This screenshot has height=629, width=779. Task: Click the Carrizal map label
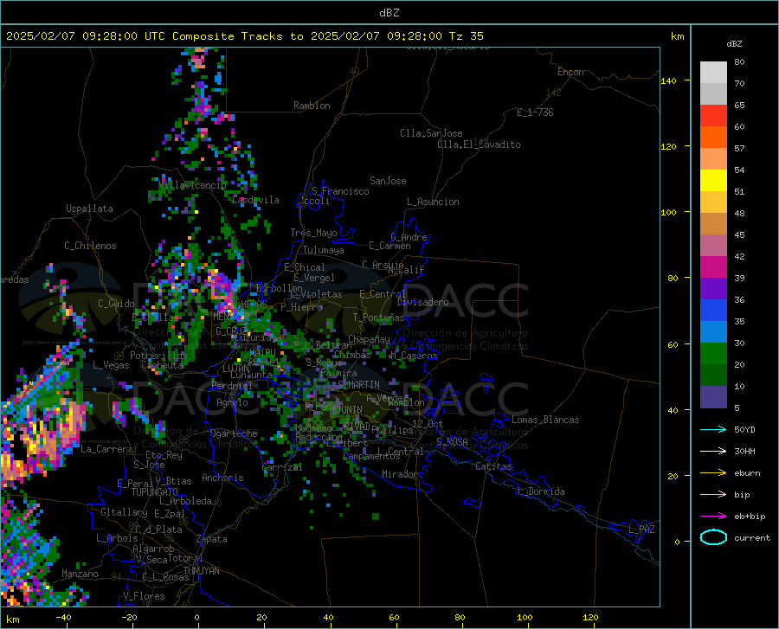(281, 467)
